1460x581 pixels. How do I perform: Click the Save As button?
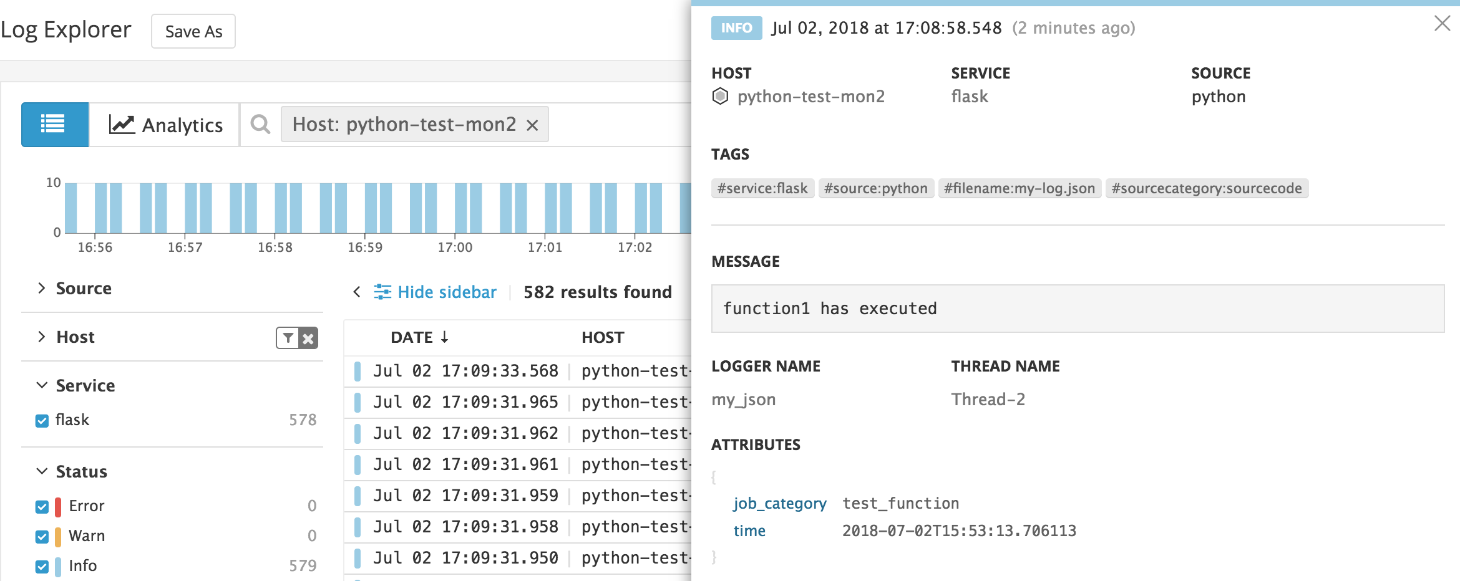pos(193,31)
